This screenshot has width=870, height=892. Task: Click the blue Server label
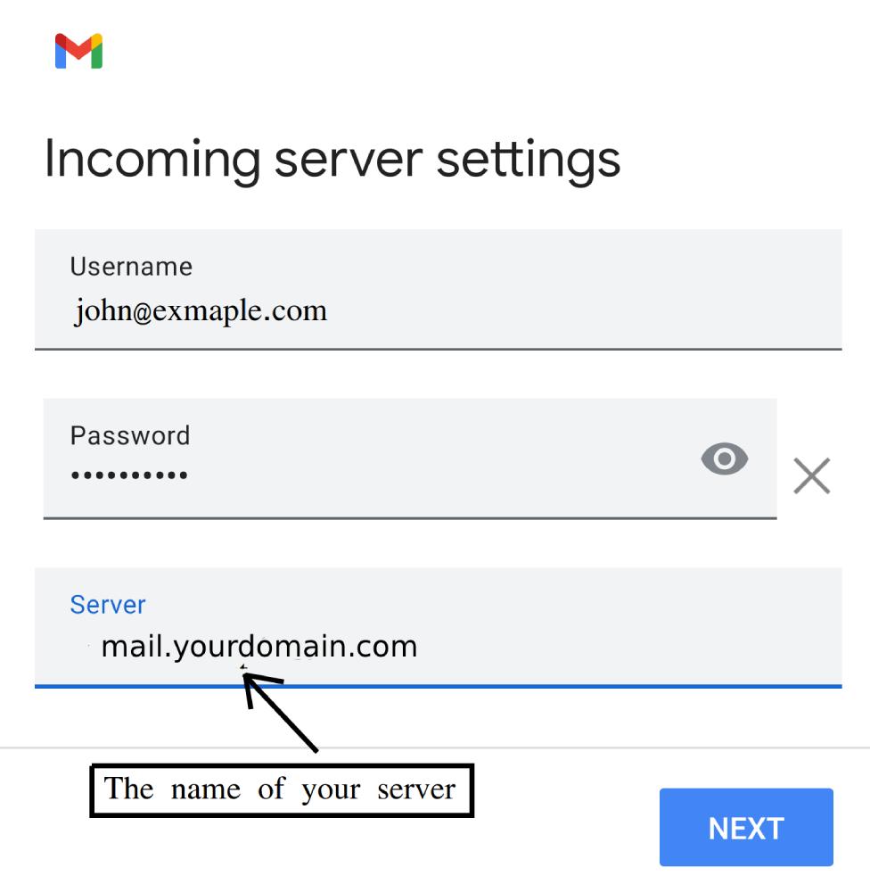pos(107,605)
